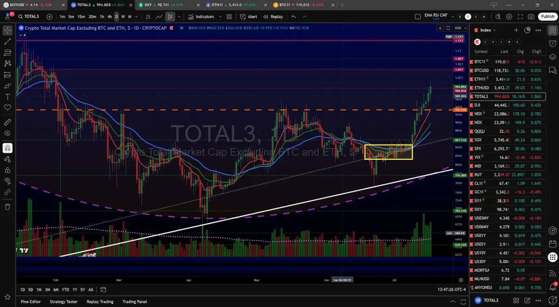This screenshot has width=559, height=307.
Task: Open chart settings hexagon icon
Action: pos(509,17)
